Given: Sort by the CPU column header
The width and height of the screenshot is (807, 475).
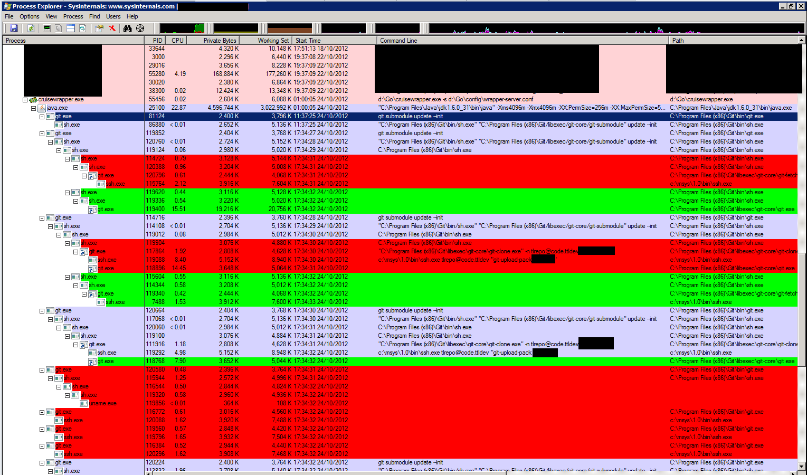Looking at the screenshot, I should [x=176, y=40].
